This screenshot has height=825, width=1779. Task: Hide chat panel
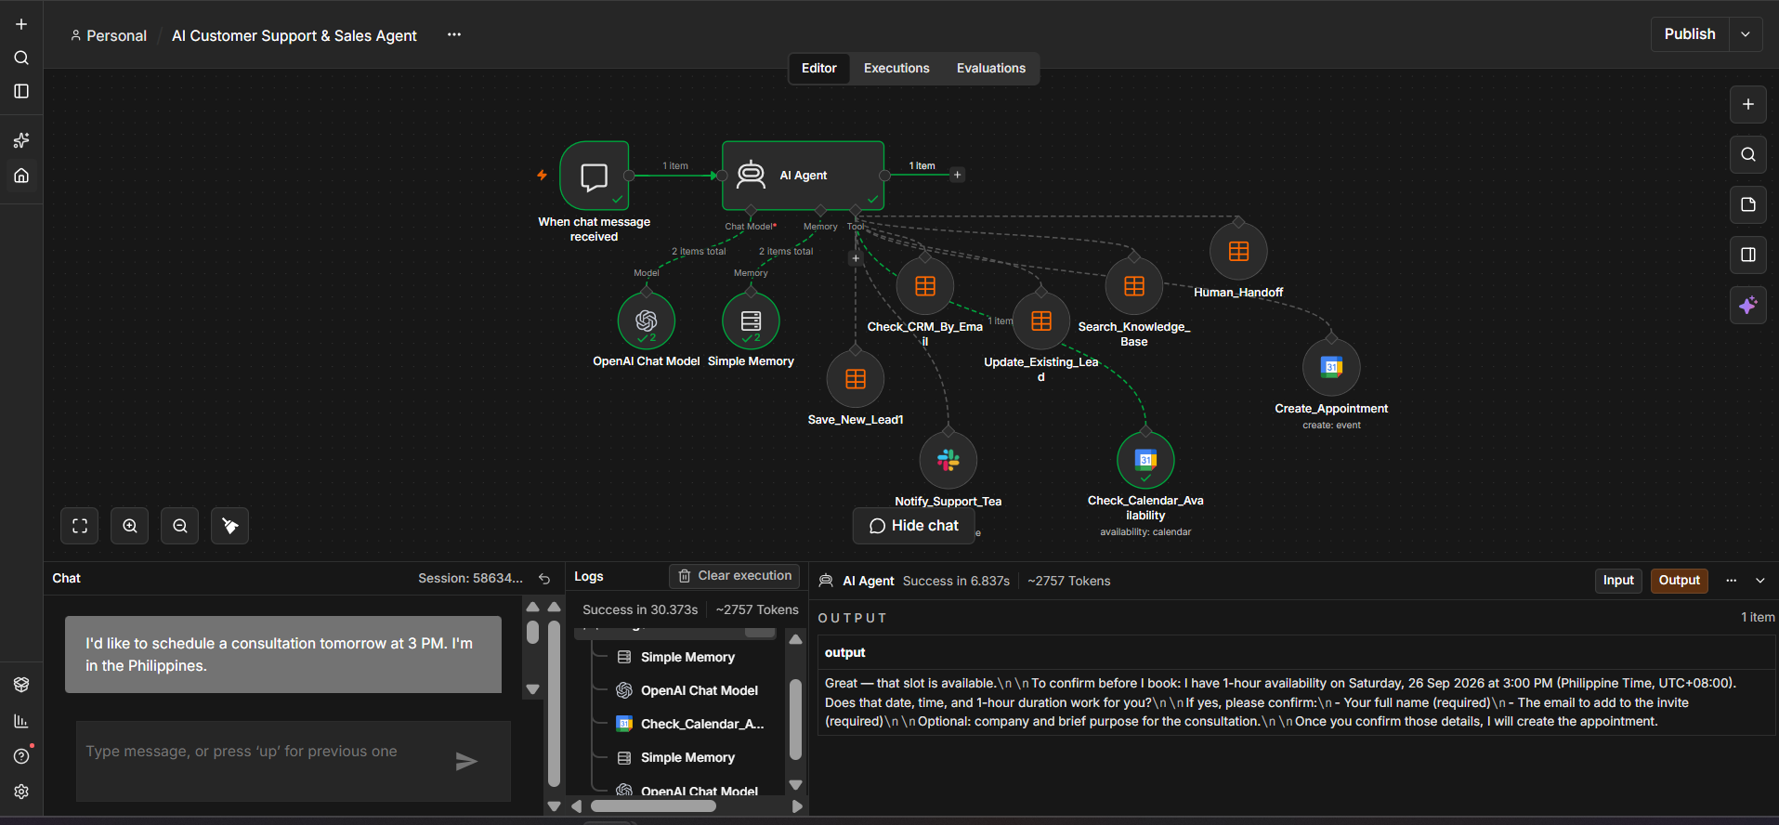[x=914, y=526]
